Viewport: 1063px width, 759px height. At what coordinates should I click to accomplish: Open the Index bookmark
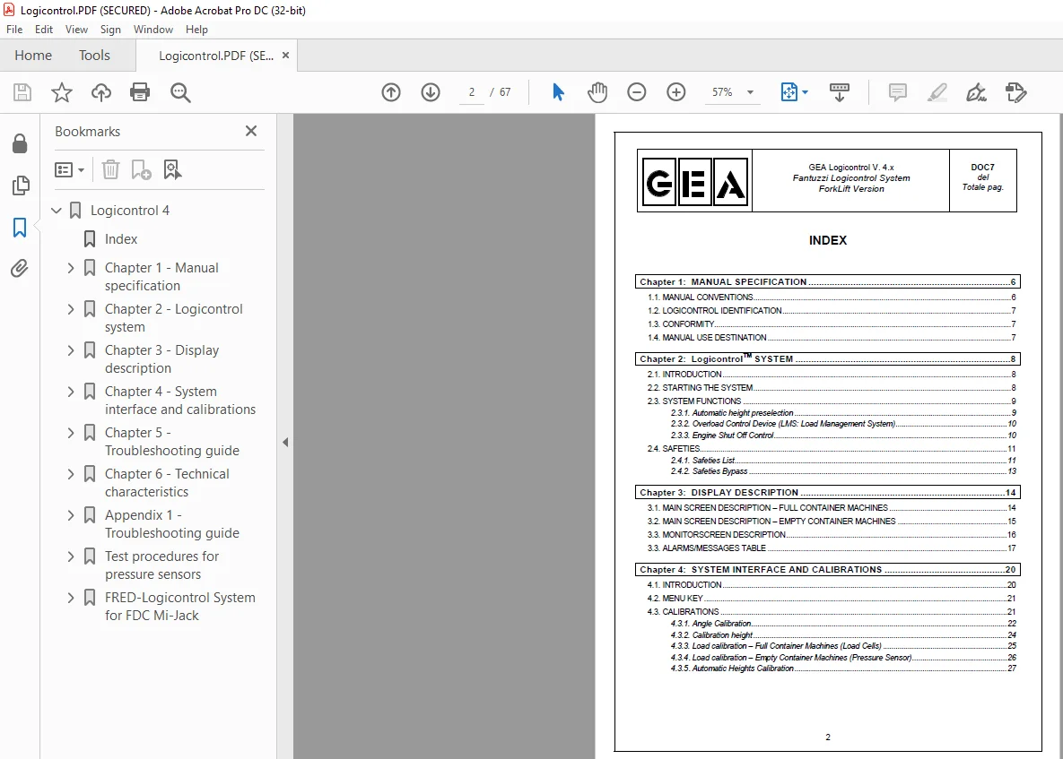click(x=121, y=239)
